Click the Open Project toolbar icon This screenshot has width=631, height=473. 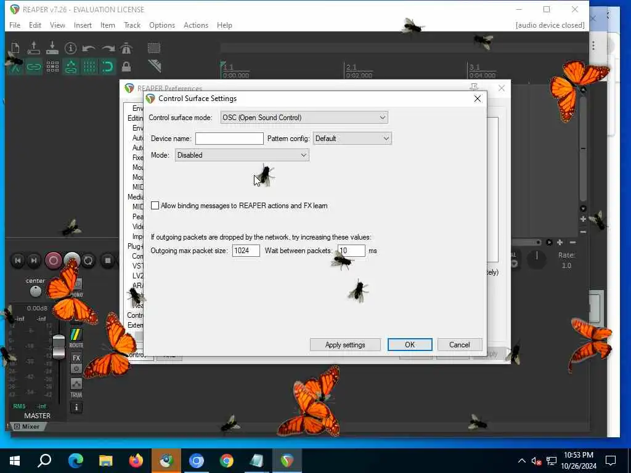34,48
